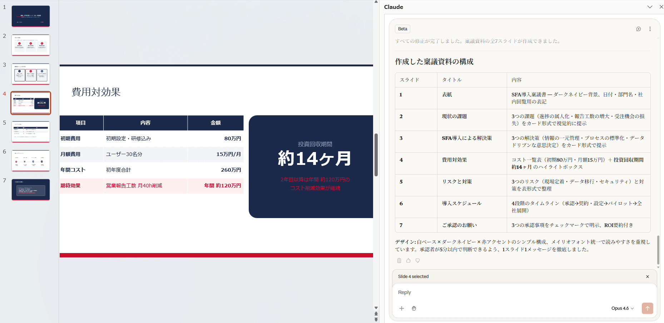664x323 pixels.
Task: Select slide 7 dark thumbnail
Action: (x=31, y=190)
